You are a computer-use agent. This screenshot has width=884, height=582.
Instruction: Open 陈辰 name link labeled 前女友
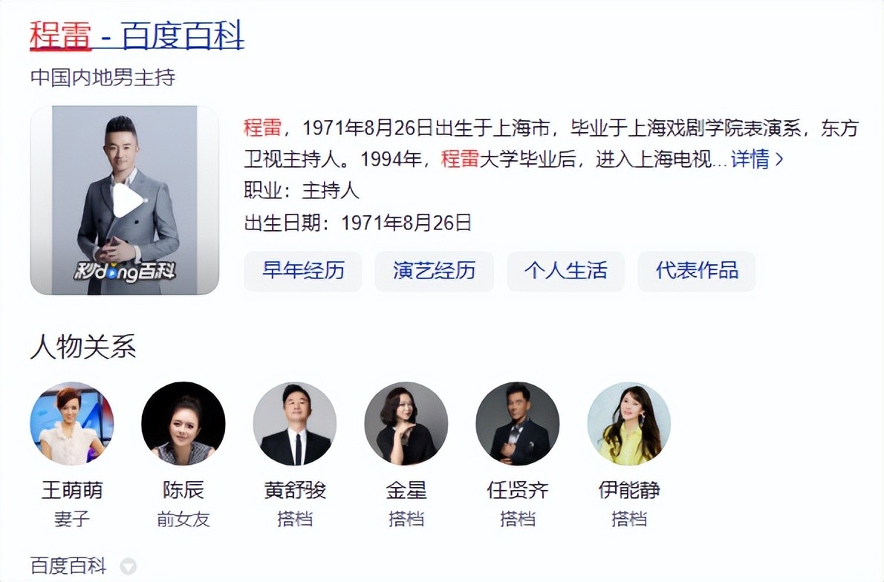[183, 490]
